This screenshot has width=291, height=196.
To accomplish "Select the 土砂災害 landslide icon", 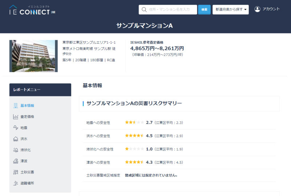I will (16, 172).
